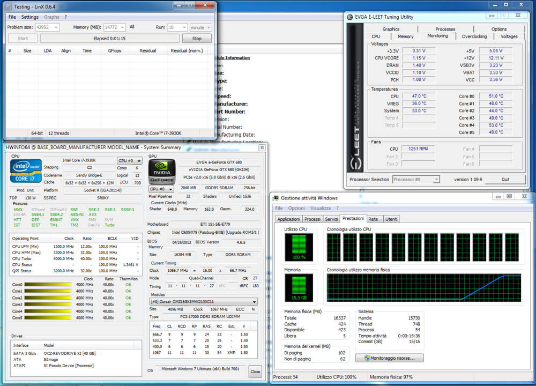Viewport: 536px width, 386px height.
Task: Open the File menu in LinX
Action: coord(12,17)
